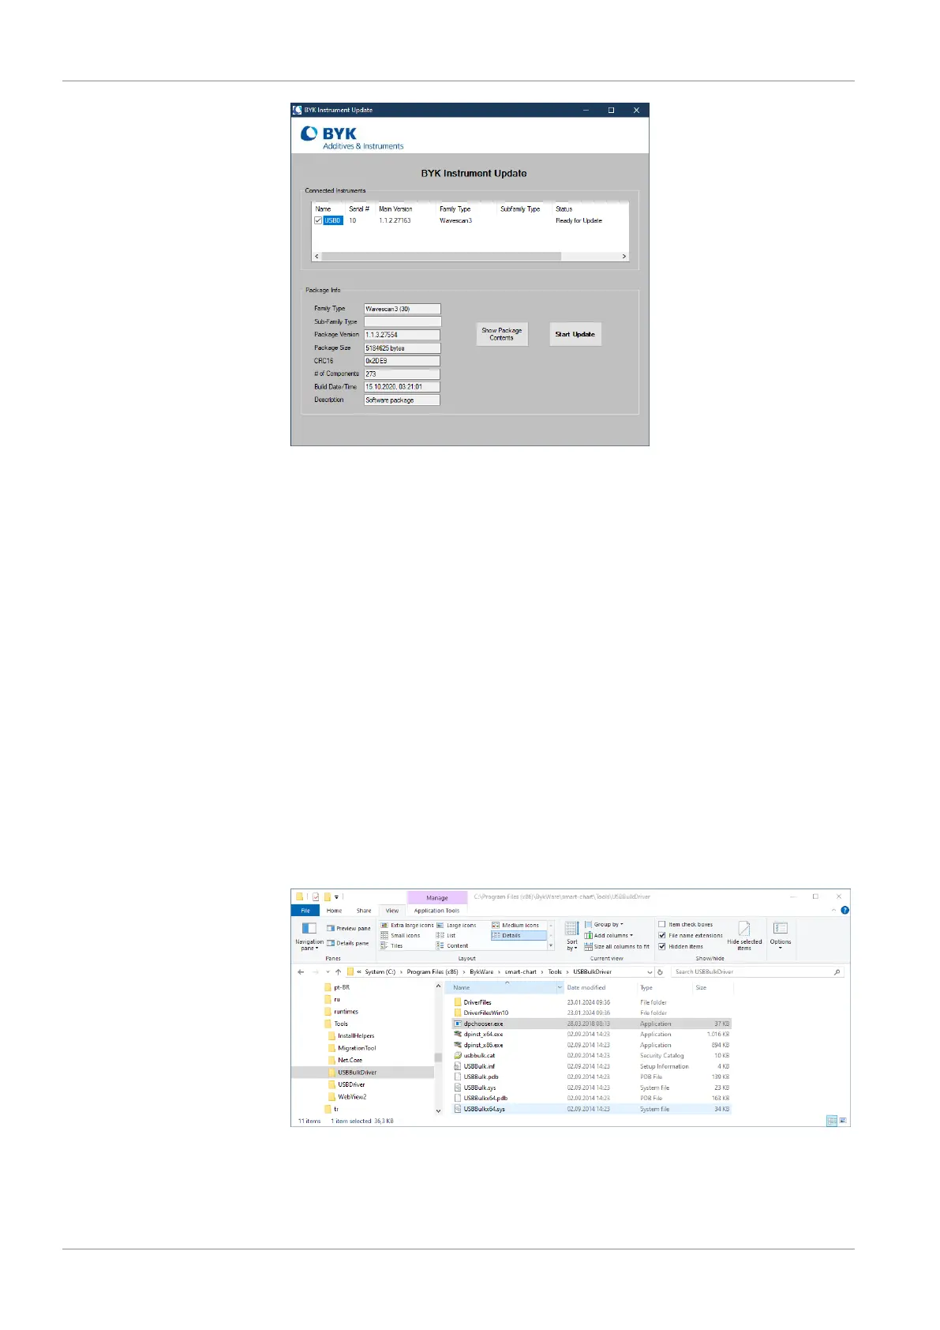Click Size all columns to fit

coord(617,947)
